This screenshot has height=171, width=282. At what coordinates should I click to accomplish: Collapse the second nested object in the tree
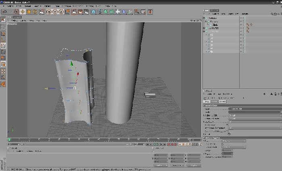coord(206,21)
